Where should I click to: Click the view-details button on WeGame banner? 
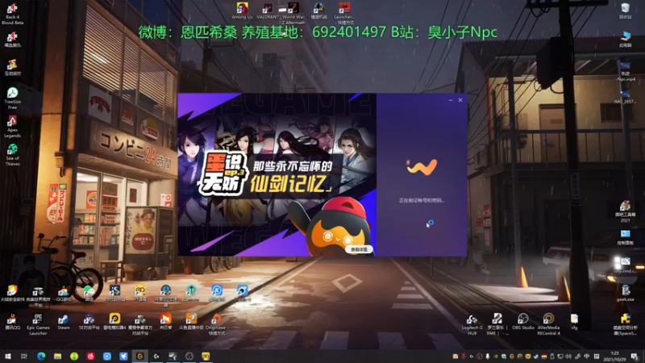coord(359,249)
